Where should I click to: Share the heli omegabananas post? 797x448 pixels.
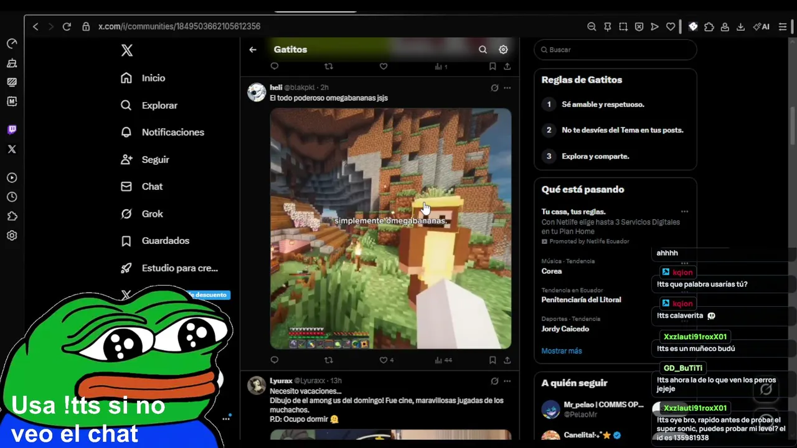coord(507,360)
